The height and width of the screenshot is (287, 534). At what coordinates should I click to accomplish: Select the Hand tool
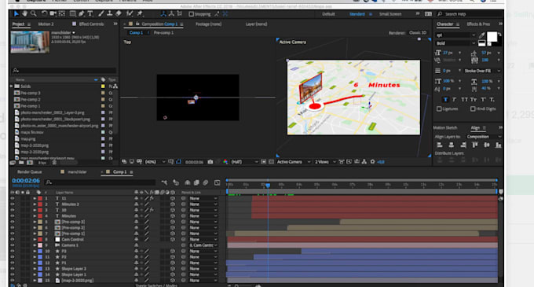(24, 13)
